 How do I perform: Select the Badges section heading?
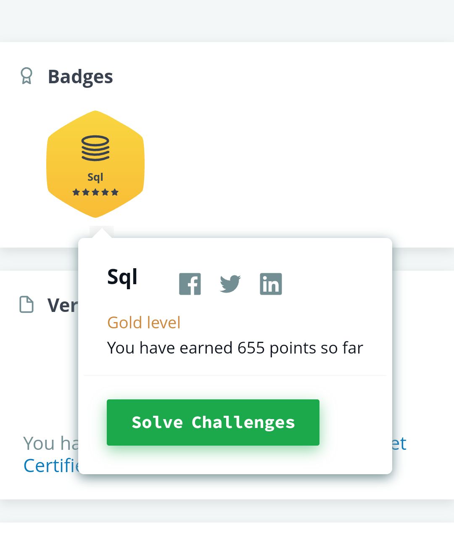tap(80, 77)
